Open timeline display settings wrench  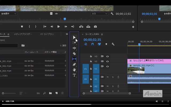113,44
